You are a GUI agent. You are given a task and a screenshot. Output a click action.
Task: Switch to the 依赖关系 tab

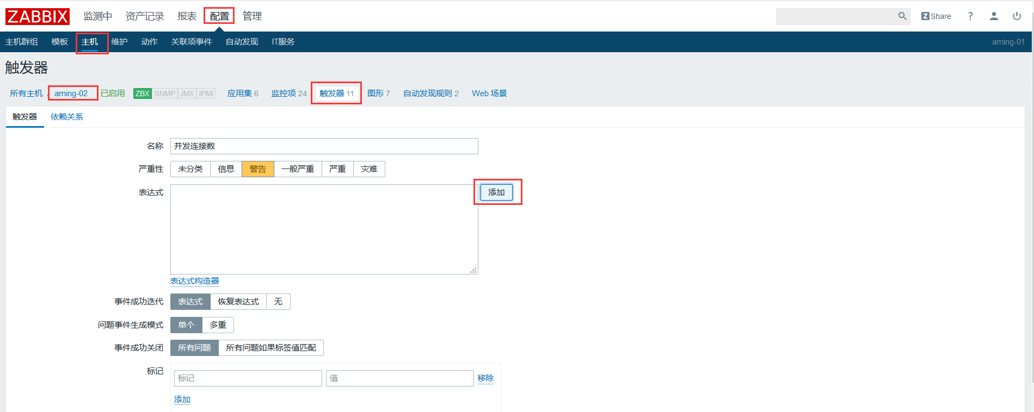pos(67,117)
